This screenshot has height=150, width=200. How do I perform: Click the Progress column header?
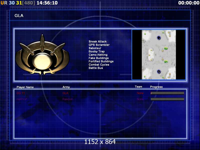[x=156, y=87]
